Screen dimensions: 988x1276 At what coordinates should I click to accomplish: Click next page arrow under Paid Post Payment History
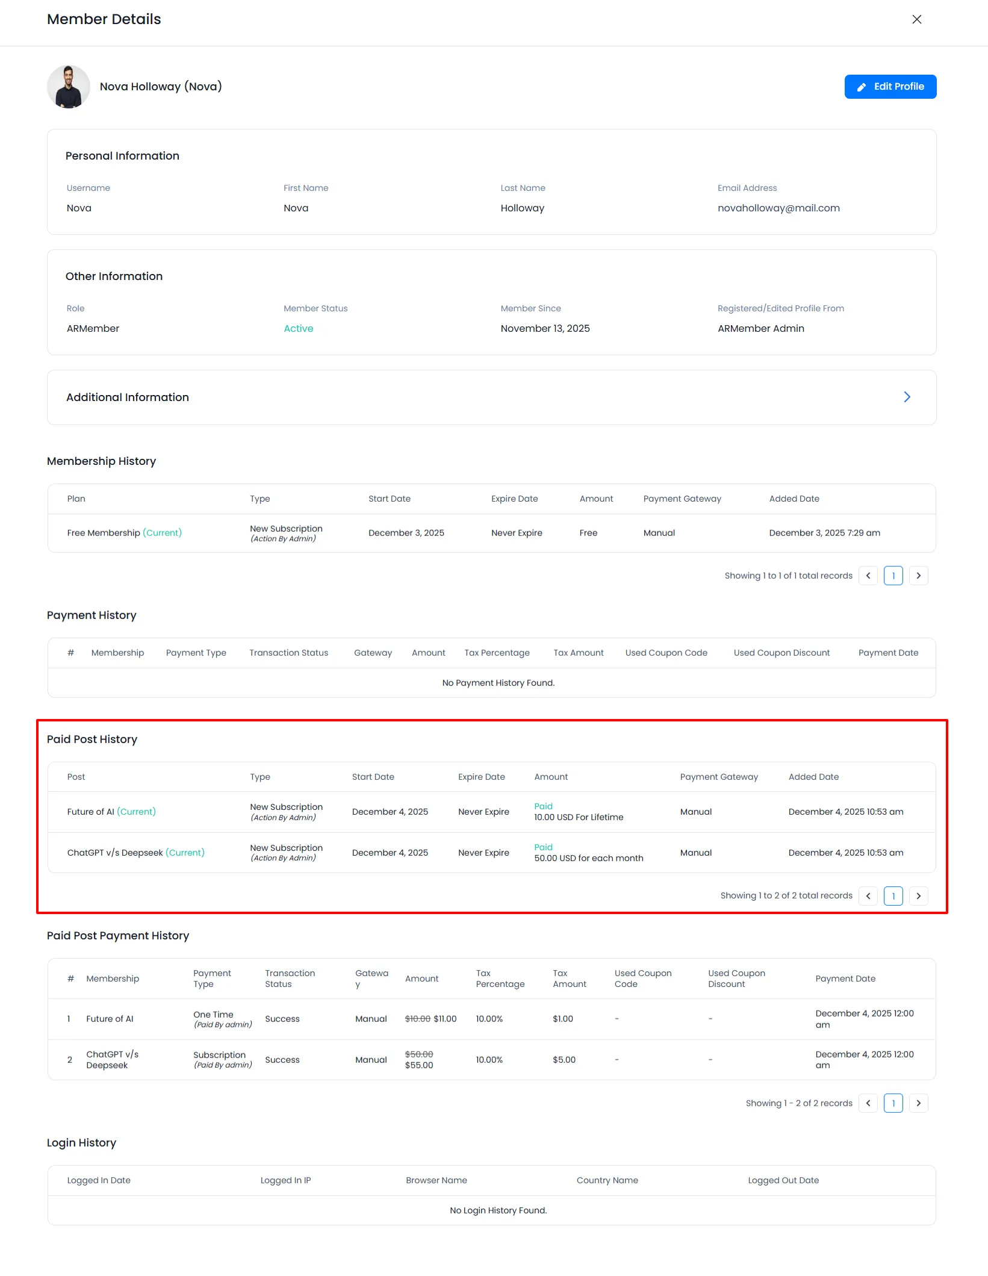coord(918,1103)
